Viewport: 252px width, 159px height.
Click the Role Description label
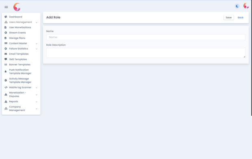tap(56, 45)
